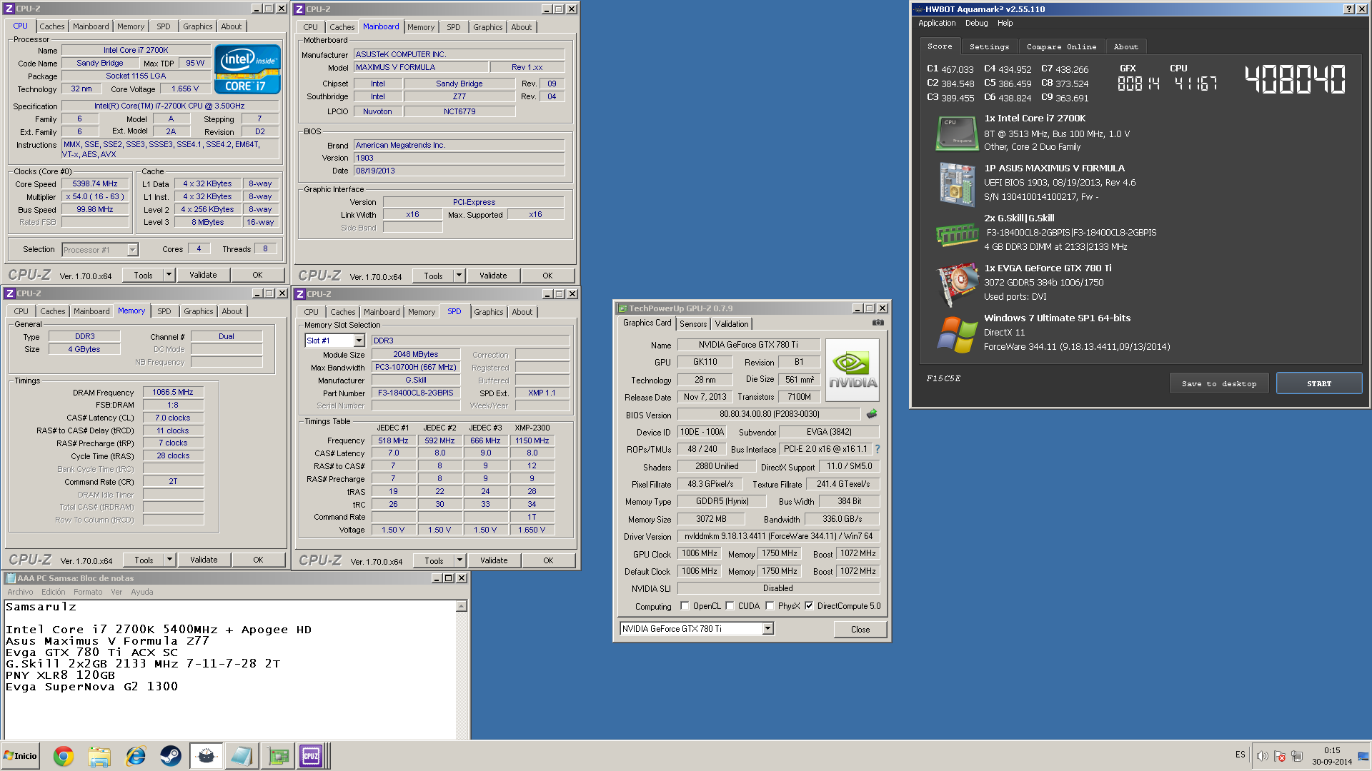The height and width of the screenshot is (771, 1372).
Task: Click the G.Skill memory stick icon in Aquamark
Action: tap(957, 234)
